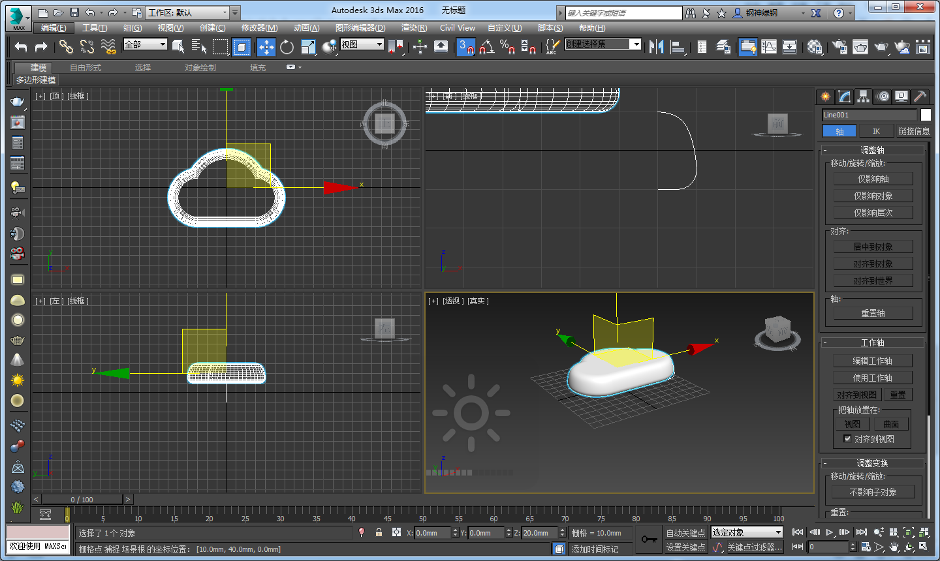Select the Rotate tool in the toolbar
940x561 pixels.
[287, 46]
